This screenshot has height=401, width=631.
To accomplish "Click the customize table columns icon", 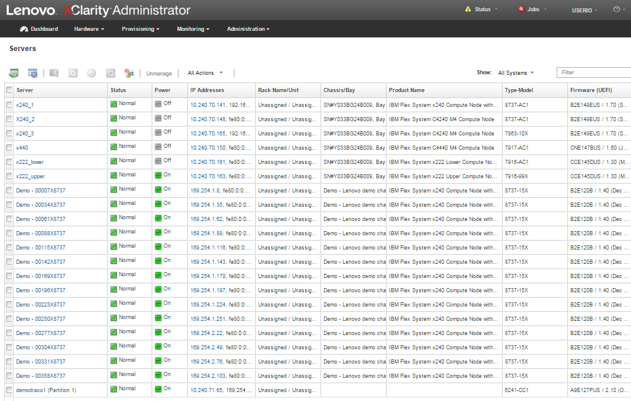I will click(33, 73).
